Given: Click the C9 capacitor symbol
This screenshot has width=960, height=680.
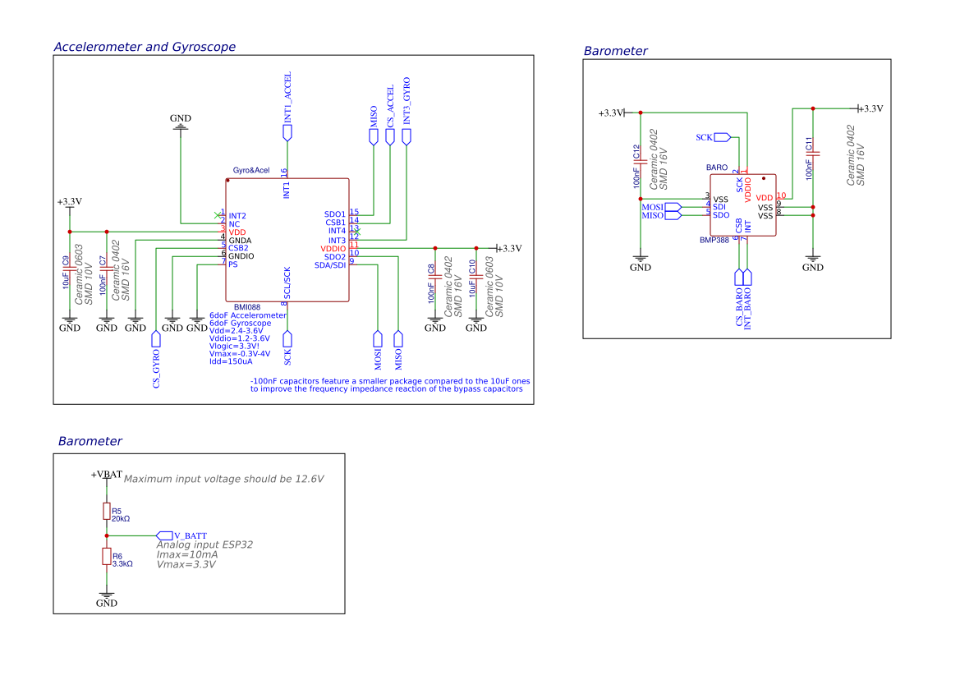Looking at the screenshot, I should 70,270.
